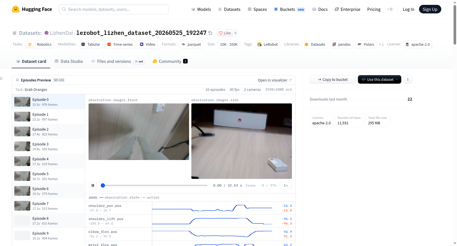
Task: Click the Sign Up button
Action: (x=430, y=9)
